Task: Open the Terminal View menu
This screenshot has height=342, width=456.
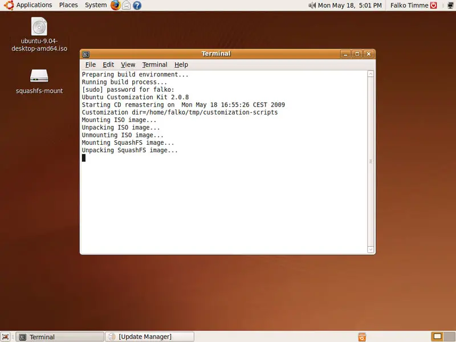Action: (x=128, y=64)
